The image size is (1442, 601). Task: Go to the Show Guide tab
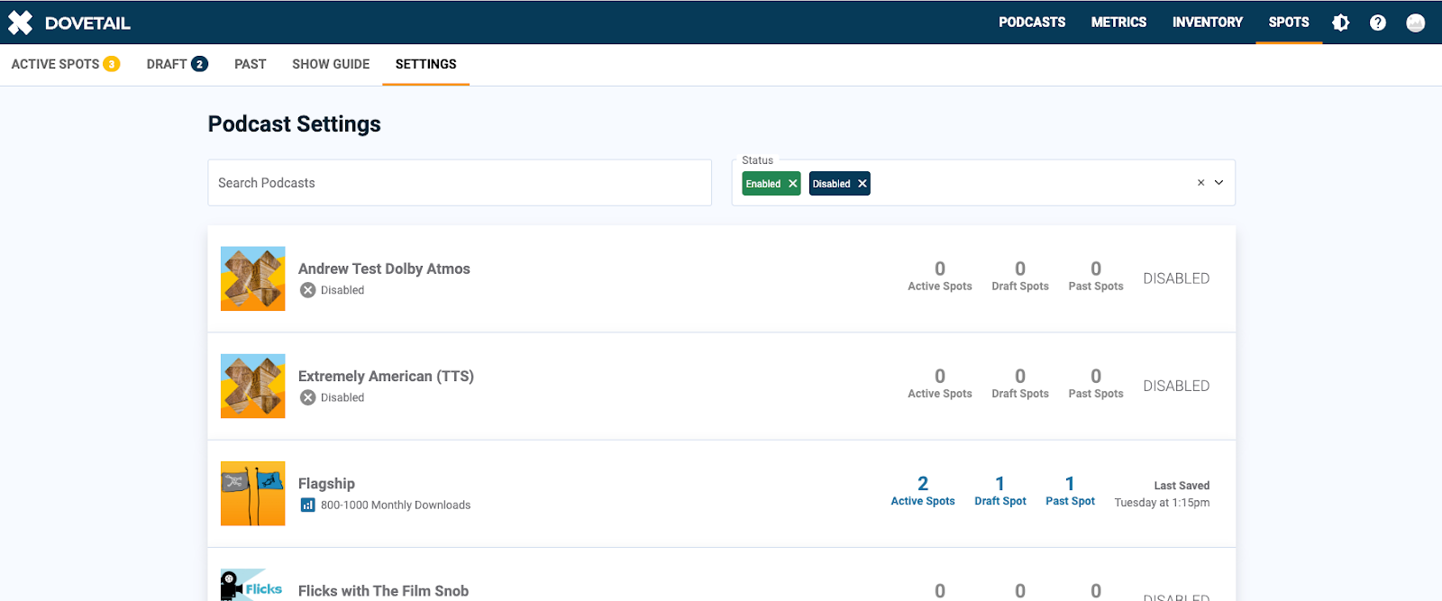(331, 64)
